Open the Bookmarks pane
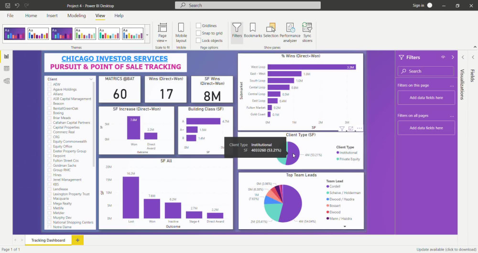The height and width of the screenshot is (253, 478). coord(253,30)
